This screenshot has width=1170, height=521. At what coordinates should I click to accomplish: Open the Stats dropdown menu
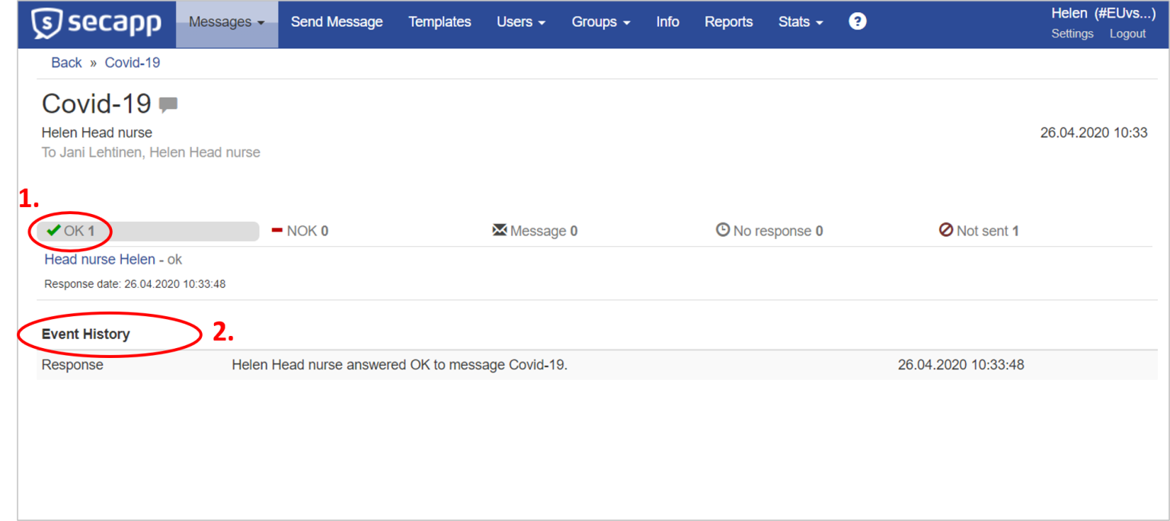pyautogui.click(x=801, y=22)
